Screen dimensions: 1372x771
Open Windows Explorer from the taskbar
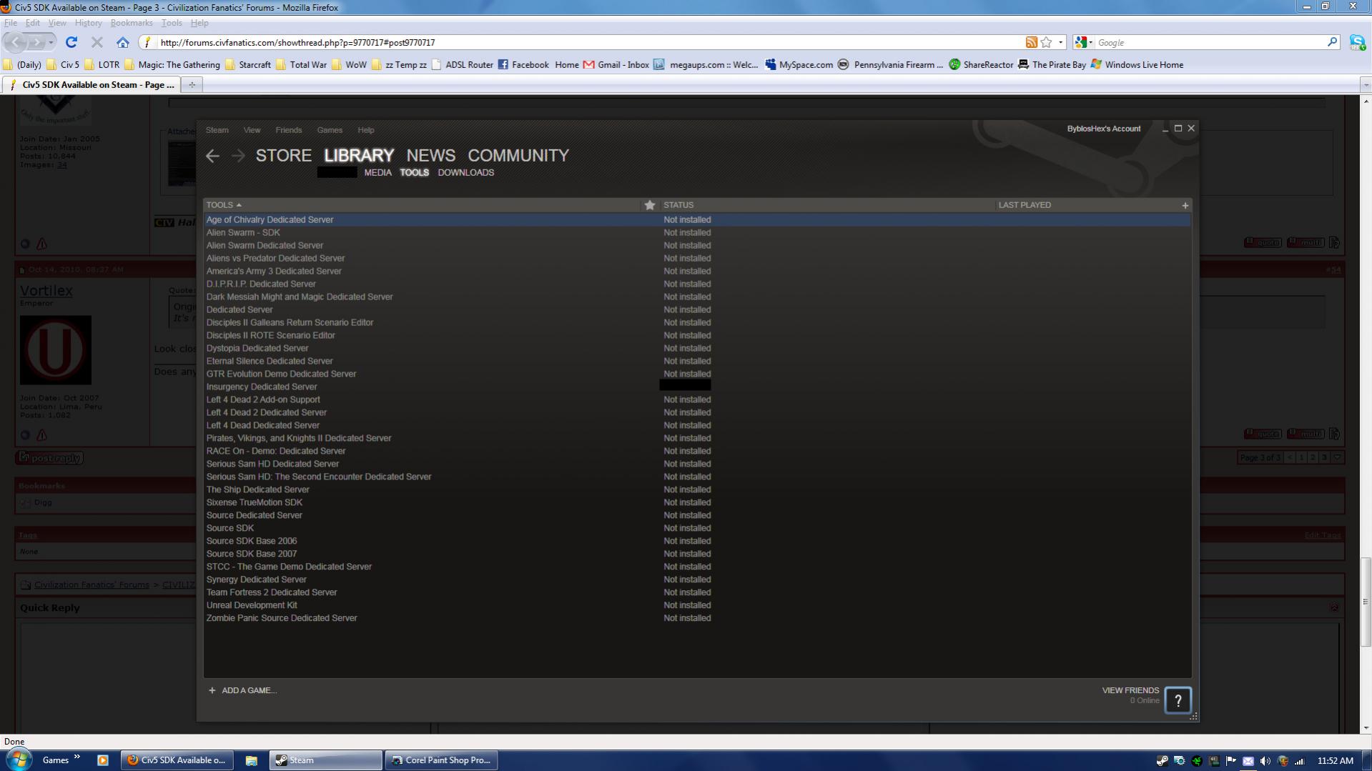[x=251, y=760]
